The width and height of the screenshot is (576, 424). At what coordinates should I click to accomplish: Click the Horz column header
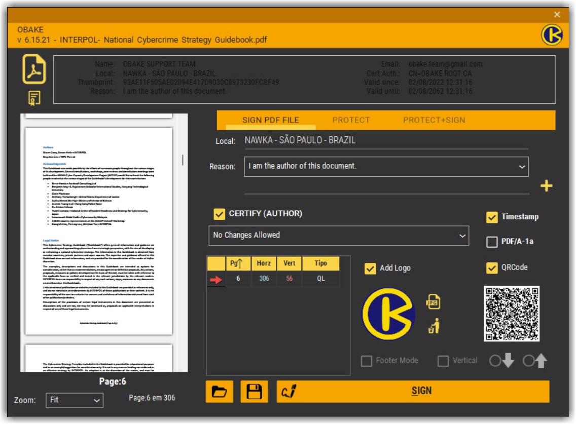point(264,263)
